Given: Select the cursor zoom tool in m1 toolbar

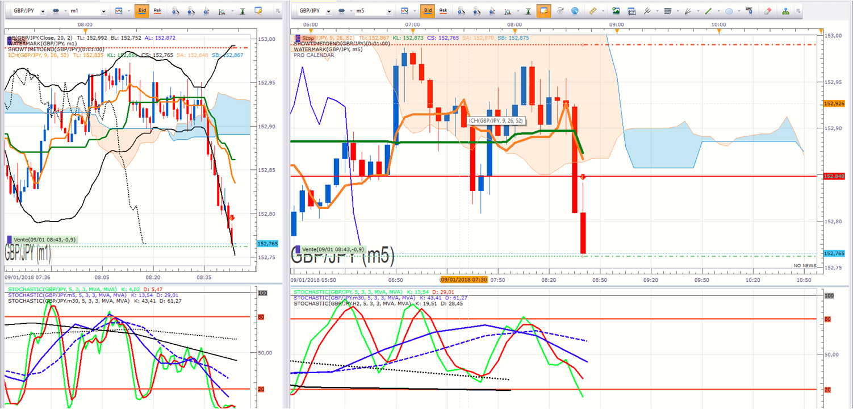Looking at the screenshot, I should [x=206, y=11].
